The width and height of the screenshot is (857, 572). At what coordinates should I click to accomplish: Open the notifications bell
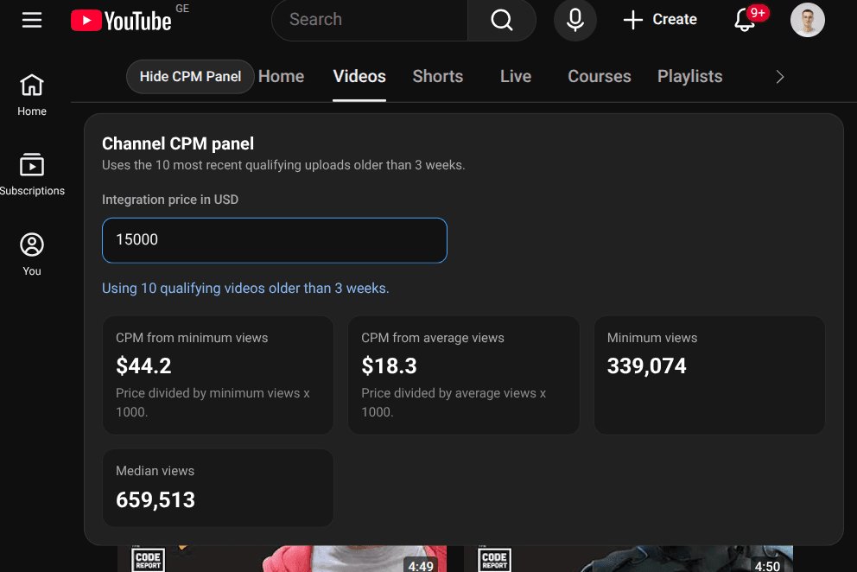pyautogui.click(x=745, y=20)
